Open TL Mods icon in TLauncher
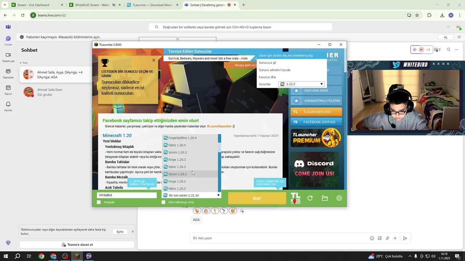465x261 pixels. point(295,198)
